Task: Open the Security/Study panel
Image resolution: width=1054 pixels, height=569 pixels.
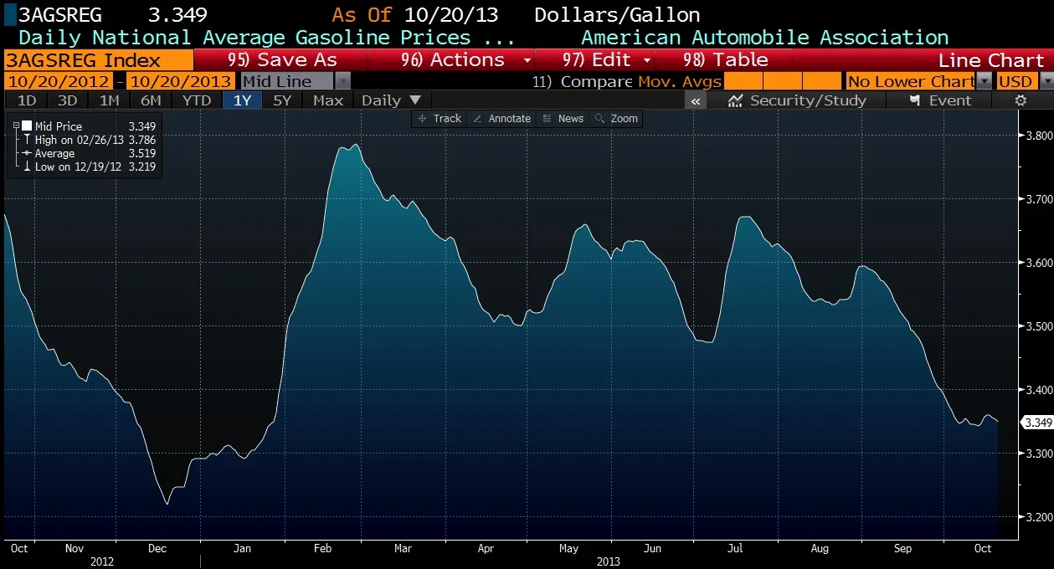Action: 797,100
